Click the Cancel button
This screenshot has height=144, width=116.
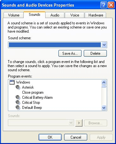pyautogui.click(x=76, y=137)
